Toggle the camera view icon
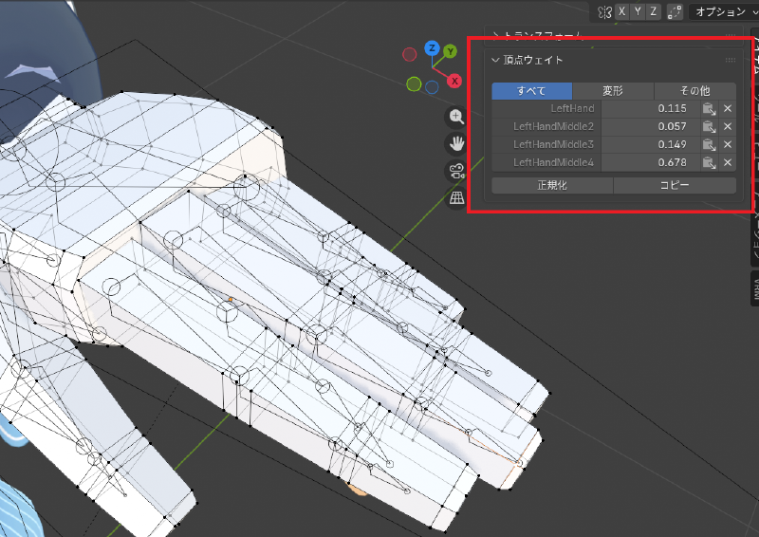This screenshot has height=537, width=759. [456, 172]
